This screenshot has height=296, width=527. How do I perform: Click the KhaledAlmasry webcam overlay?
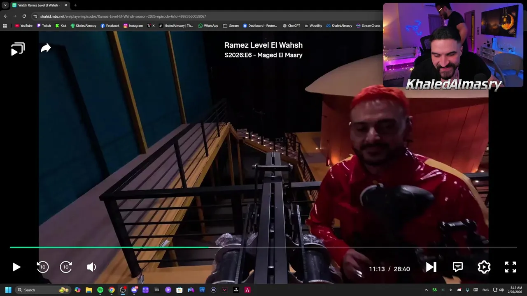coord(453,45)
